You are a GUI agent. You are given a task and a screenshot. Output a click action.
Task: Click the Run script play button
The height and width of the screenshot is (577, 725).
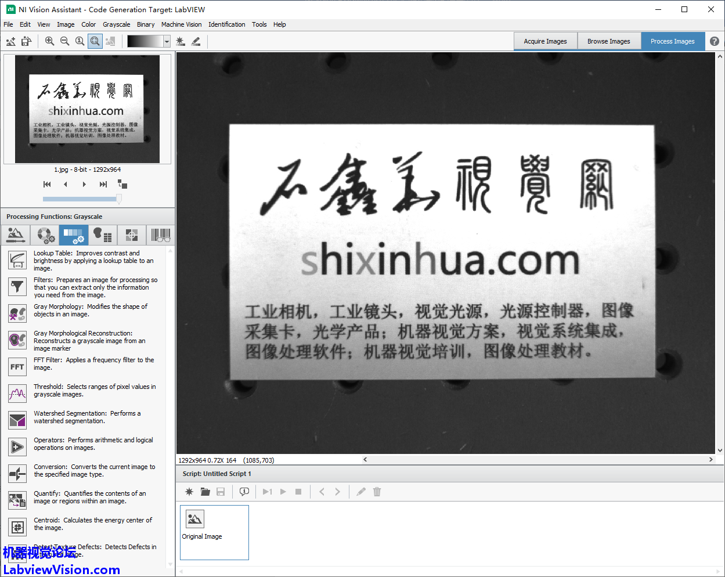click(x=283, y=492)
